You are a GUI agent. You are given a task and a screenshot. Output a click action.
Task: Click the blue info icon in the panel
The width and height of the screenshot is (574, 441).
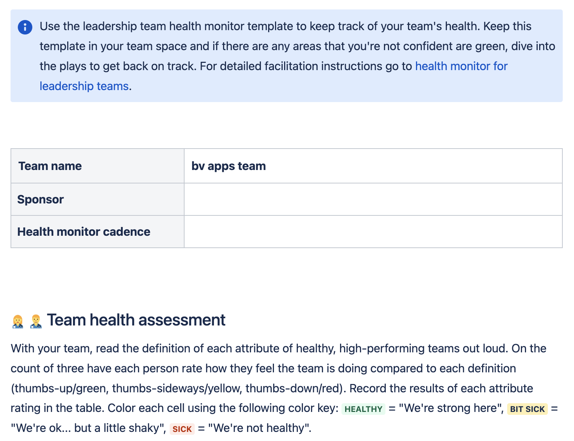[25, 27]
